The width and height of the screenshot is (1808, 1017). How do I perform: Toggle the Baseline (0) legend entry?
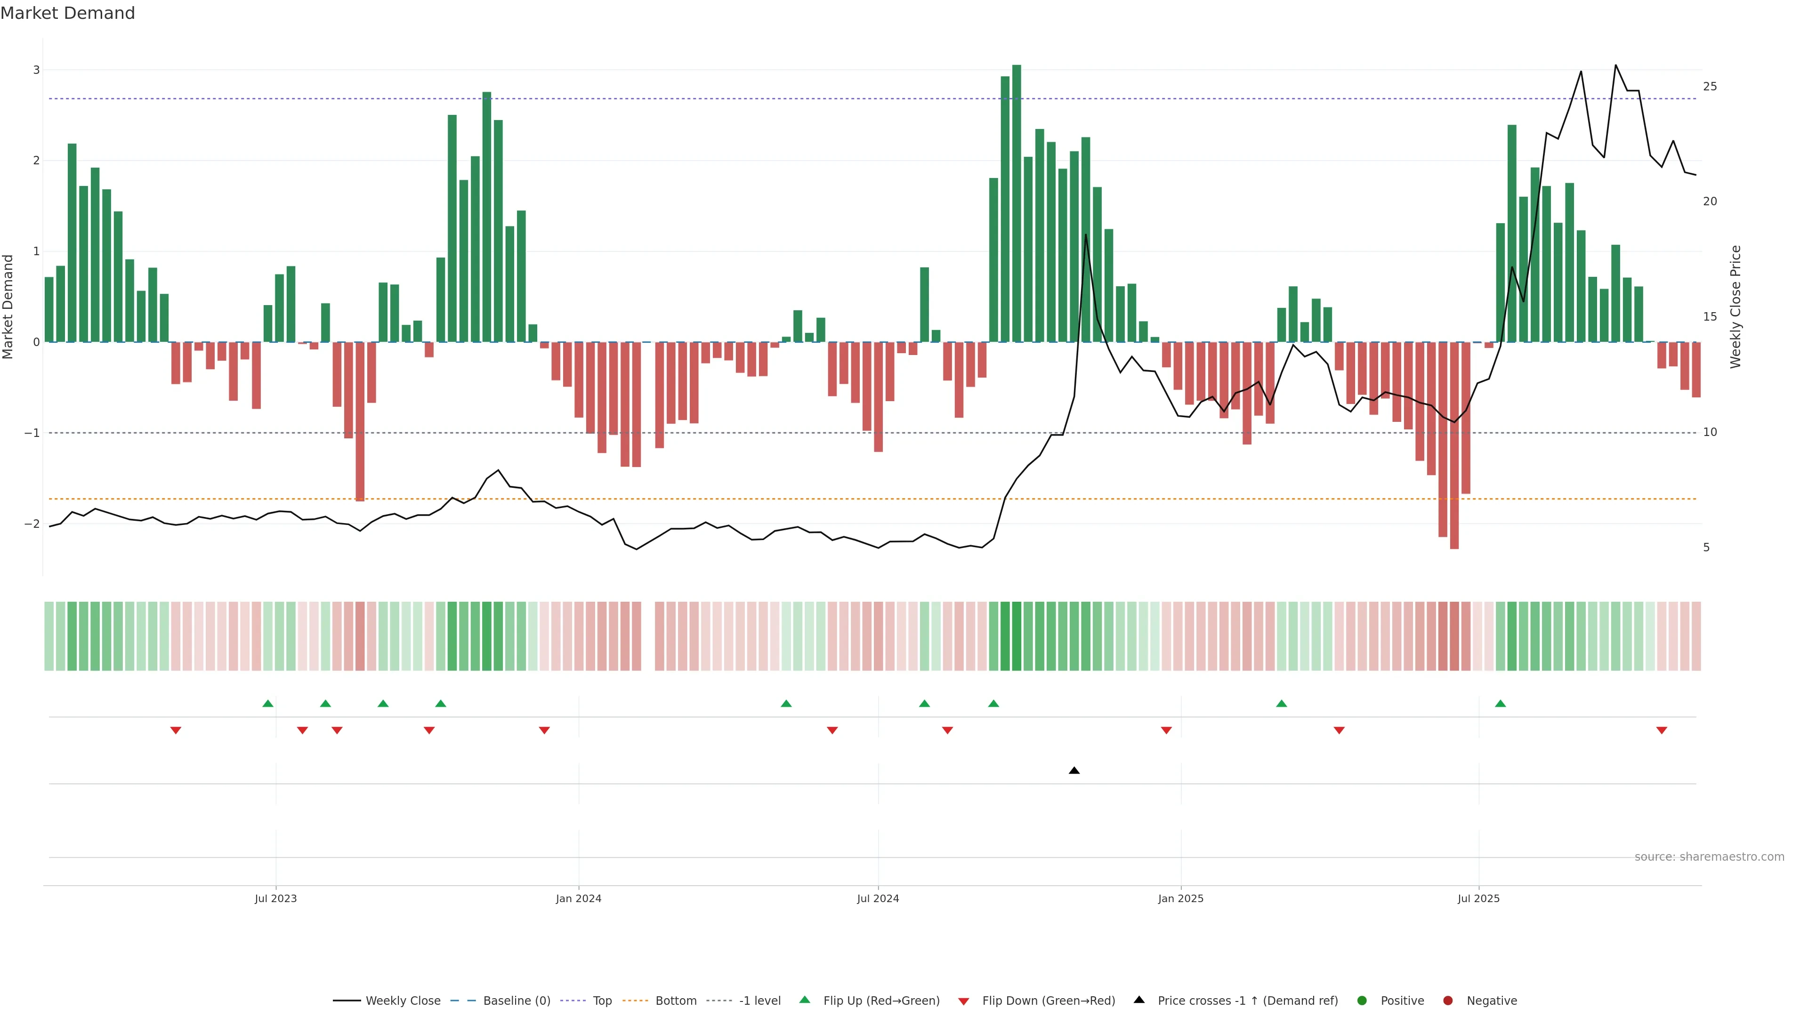click(x=517, y=1001)
